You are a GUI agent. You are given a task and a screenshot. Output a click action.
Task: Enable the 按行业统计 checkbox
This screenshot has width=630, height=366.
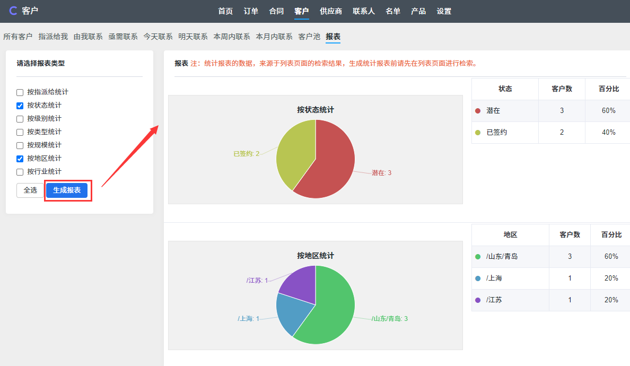click(20, 172)
